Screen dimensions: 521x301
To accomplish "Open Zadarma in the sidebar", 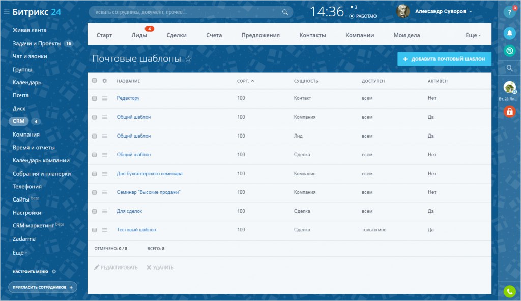I will click(x=24, y=239).
